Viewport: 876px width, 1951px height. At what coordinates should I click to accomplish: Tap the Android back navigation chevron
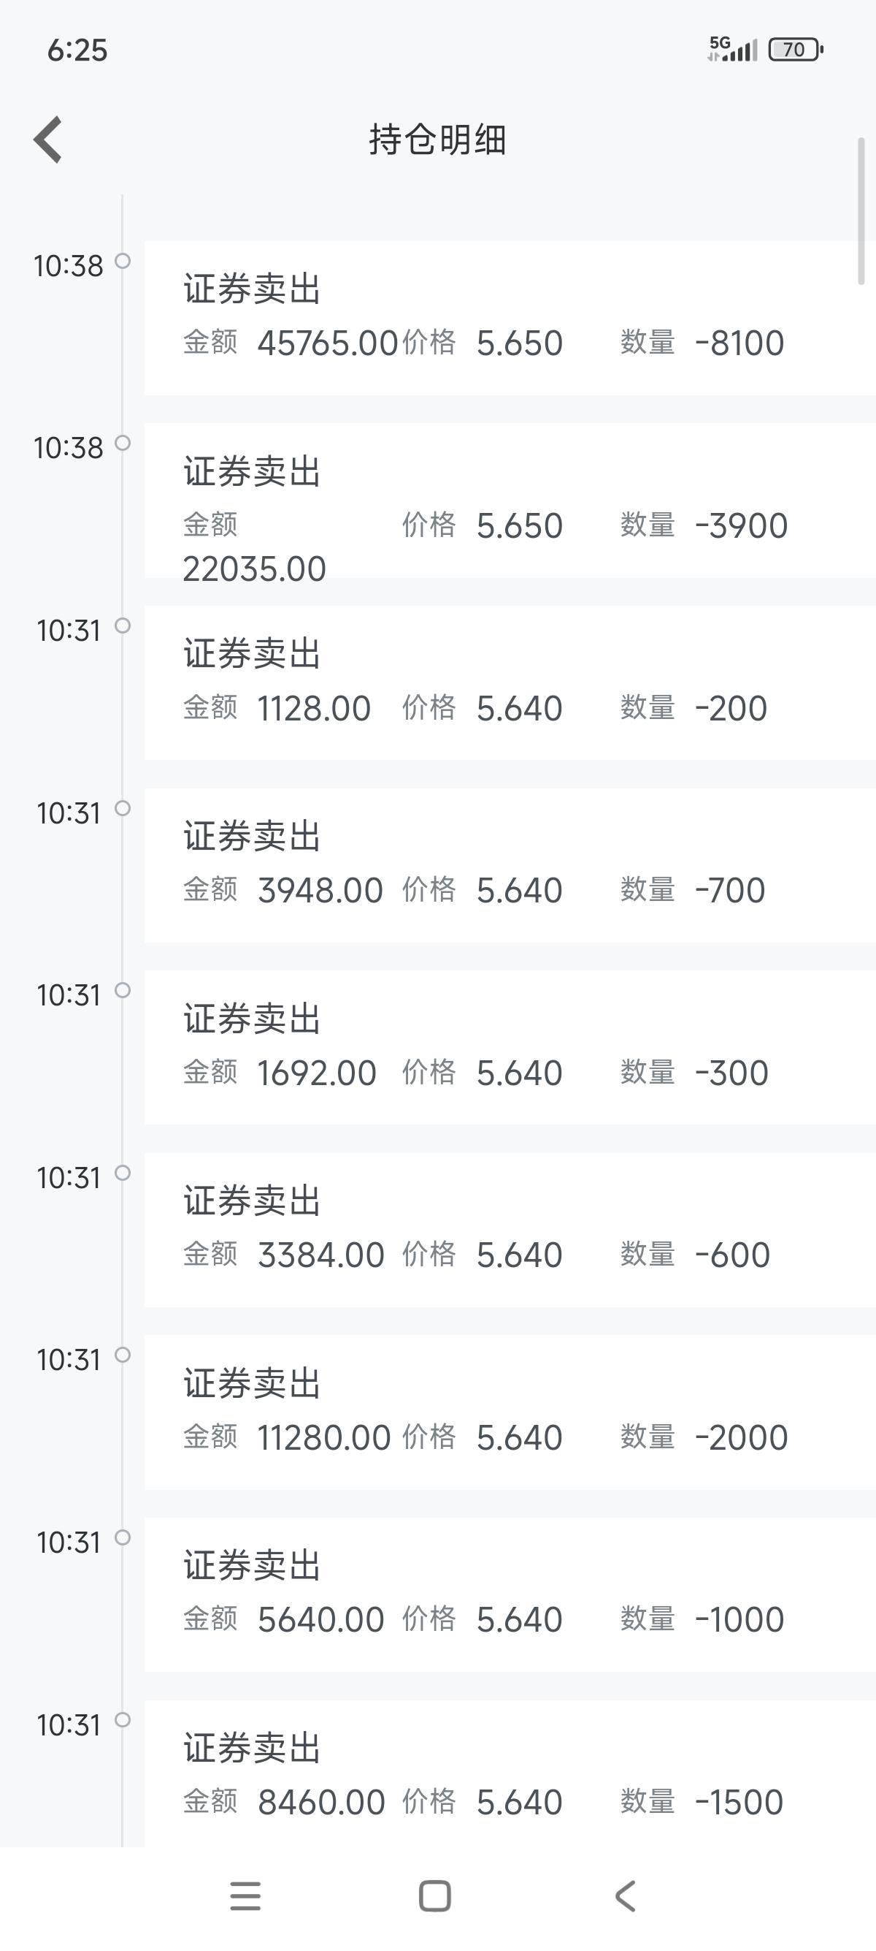[625, 1895]
